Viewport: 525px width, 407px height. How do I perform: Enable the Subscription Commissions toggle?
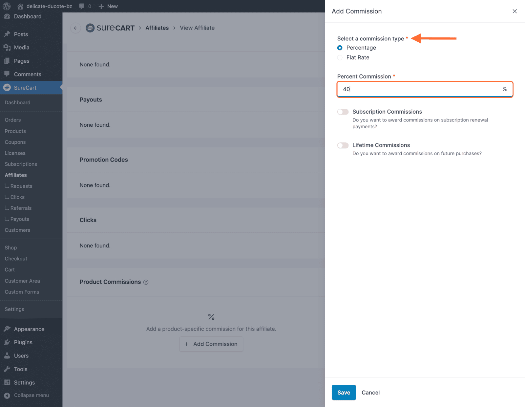click(x=343, y=112)
